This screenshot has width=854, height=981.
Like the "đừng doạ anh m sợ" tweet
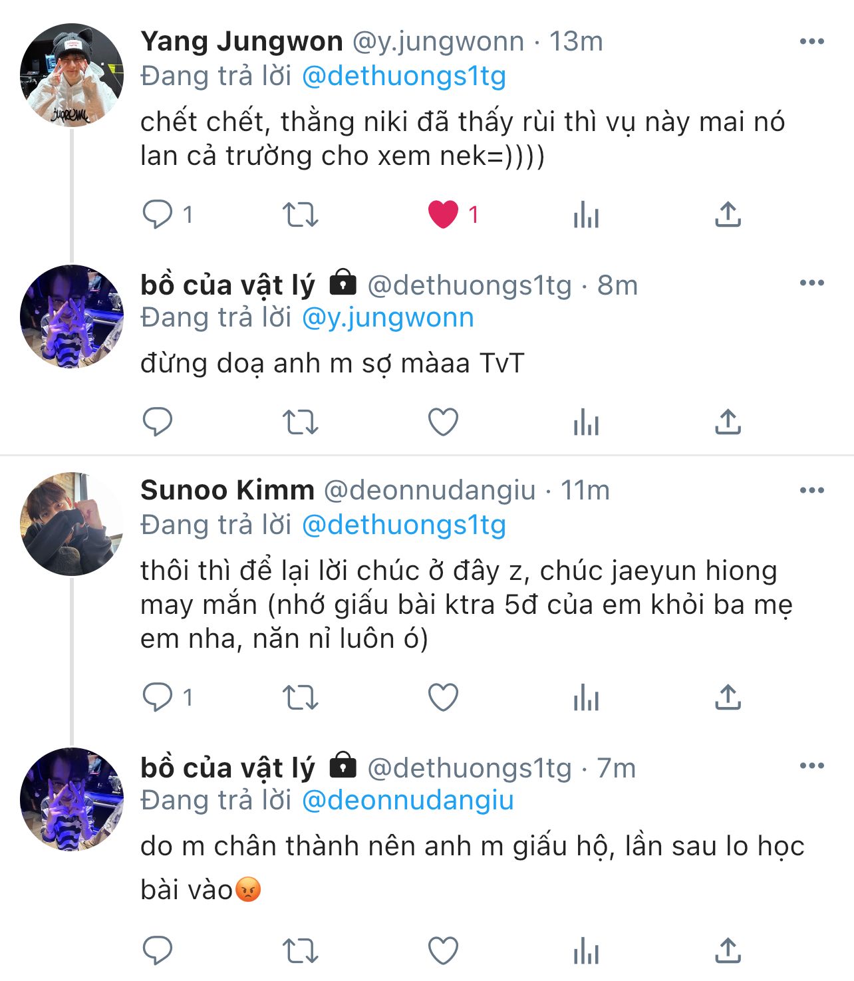(443, 422)
